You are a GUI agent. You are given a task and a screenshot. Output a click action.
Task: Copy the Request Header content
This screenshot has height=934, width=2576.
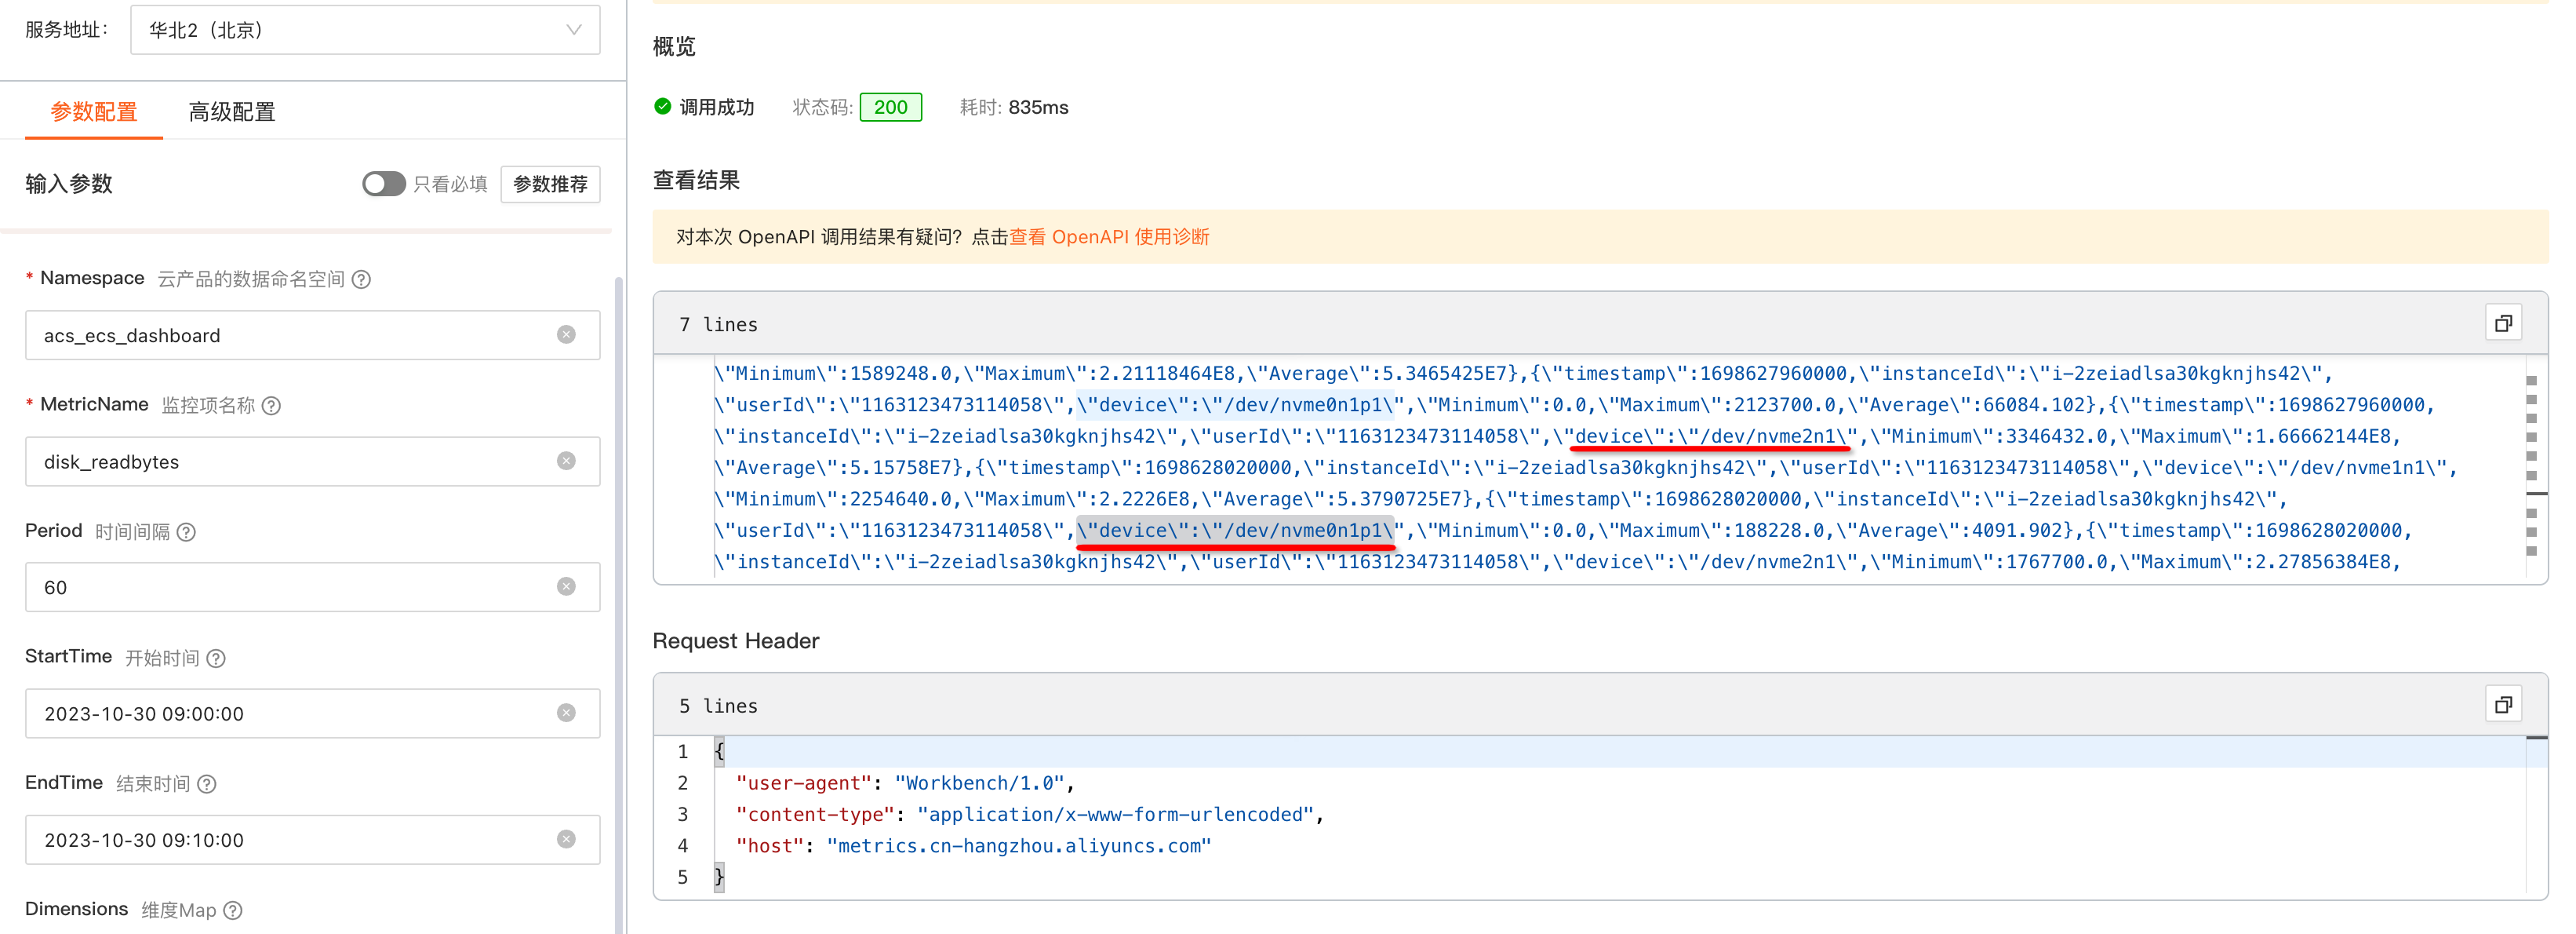(x=2504, y=704)
